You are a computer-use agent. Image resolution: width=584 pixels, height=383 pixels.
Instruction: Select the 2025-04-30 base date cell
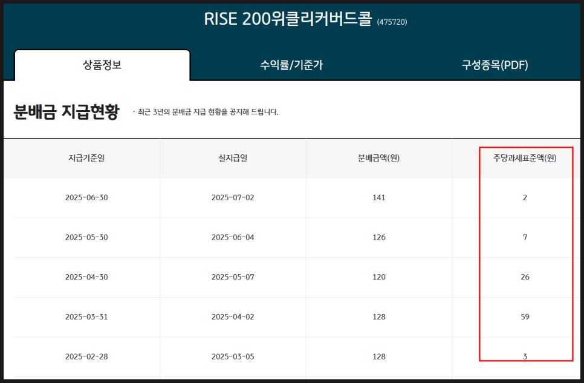coord(86,277)
